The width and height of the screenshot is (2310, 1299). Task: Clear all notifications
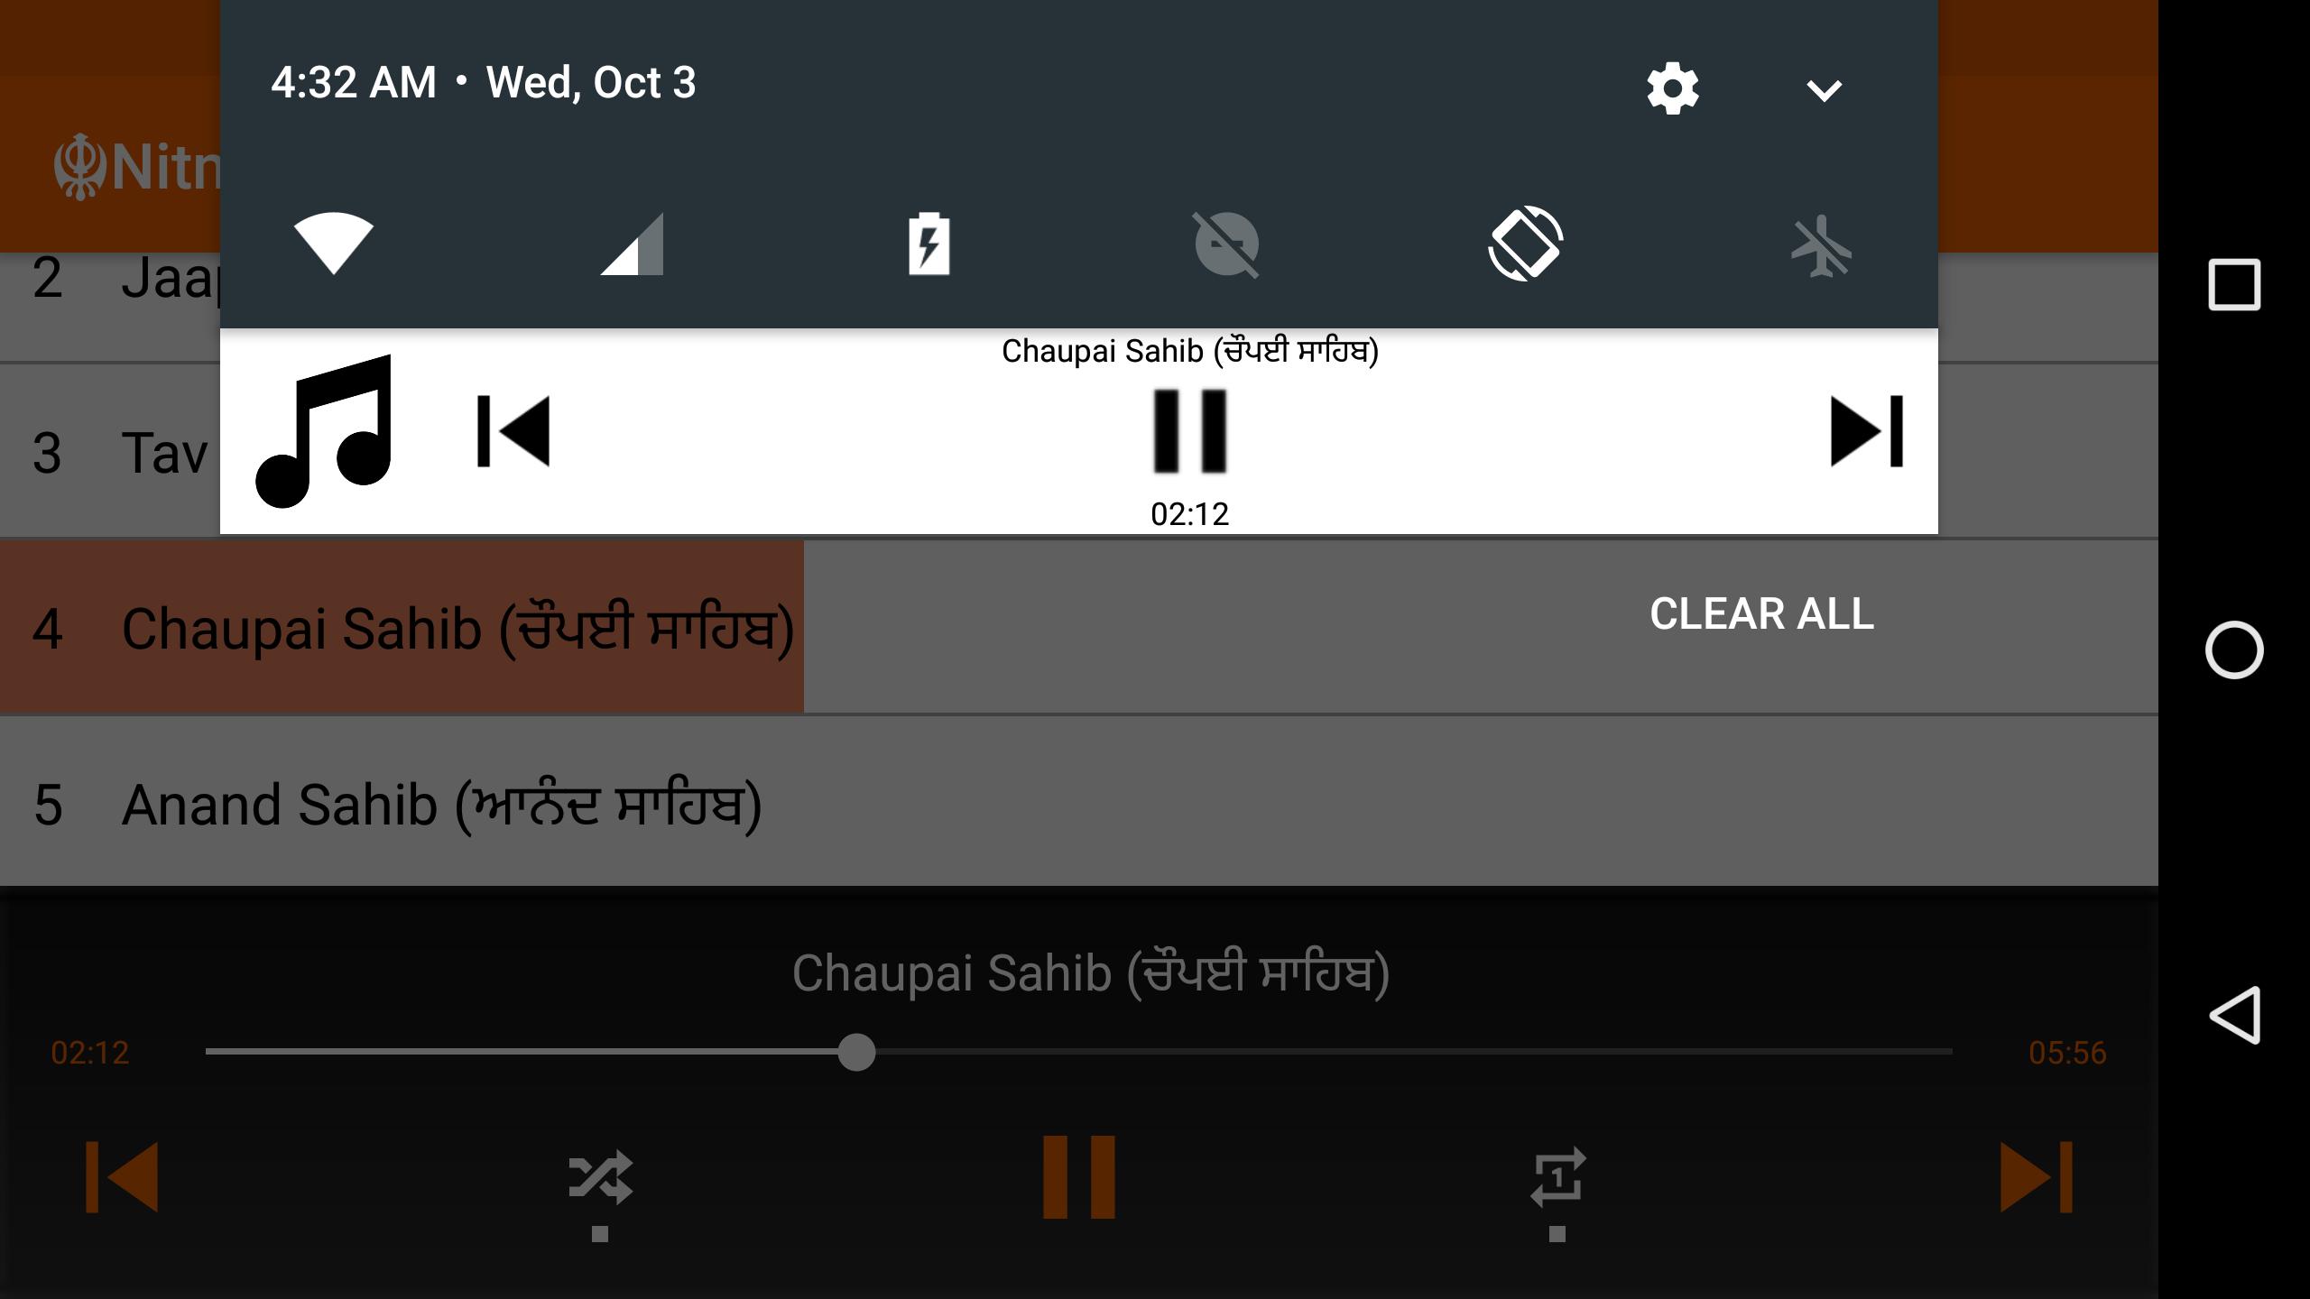(1761, 614)
